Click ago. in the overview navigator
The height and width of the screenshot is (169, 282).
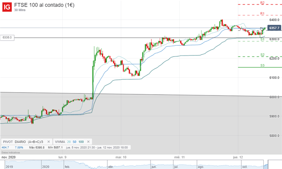click(201, 167)
